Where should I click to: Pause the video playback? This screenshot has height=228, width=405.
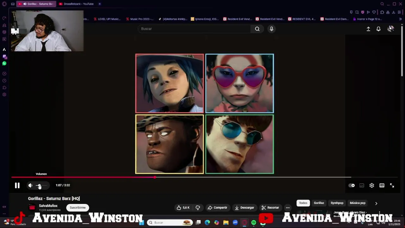click(17, 186)
